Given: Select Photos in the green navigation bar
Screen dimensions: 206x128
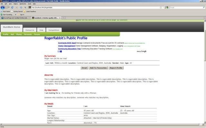Looking at the screenshot, I should click(x=19, y=34).
